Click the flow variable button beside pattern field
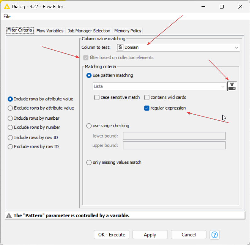 [x=232, y=86]
